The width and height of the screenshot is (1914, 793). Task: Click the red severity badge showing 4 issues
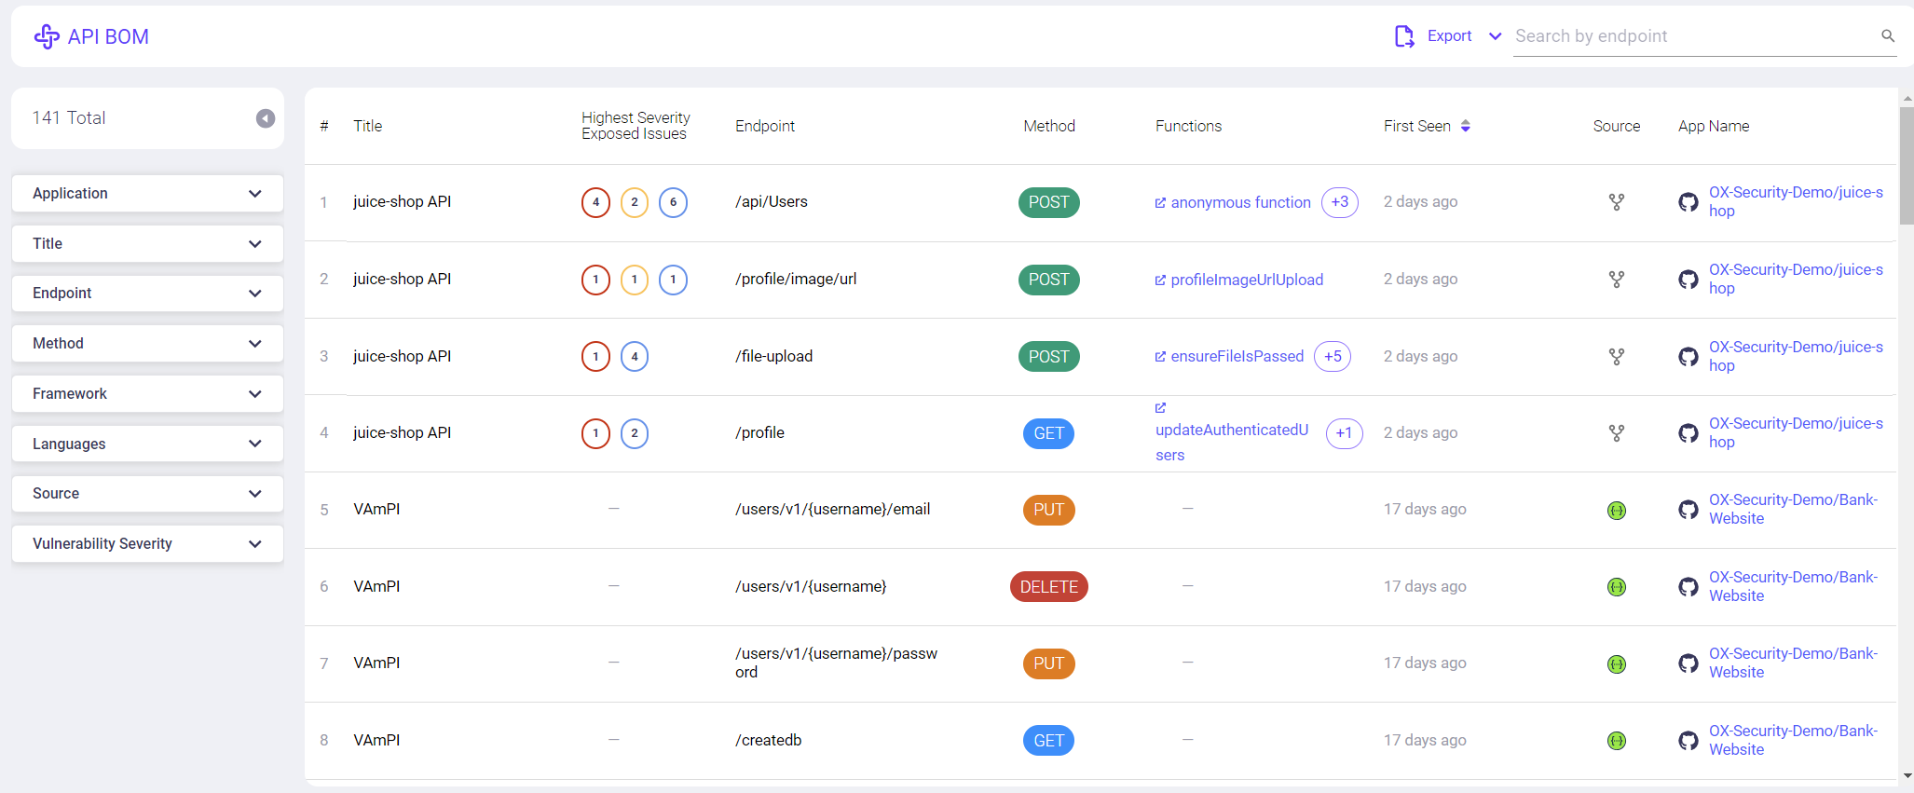[595, 202]
